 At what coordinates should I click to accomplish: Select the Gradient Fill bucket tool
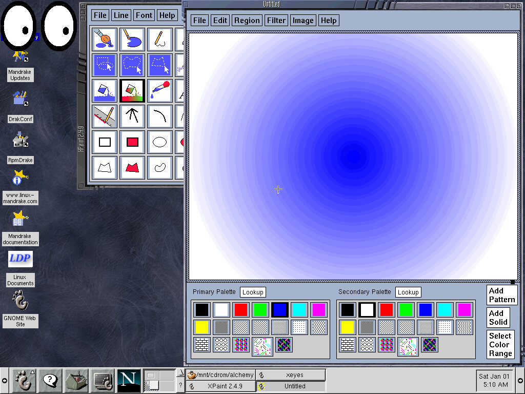tap(132, 91)
